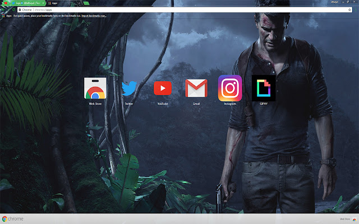The height and width of the screenshot is (224, 359).
Task: Reload the page with the refresh icon
Action: click(13, 10)
